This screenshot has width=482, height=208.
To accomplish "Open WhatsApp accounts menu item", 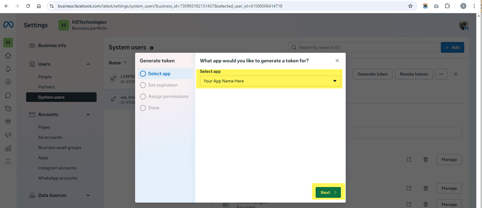I will point(58,178).
